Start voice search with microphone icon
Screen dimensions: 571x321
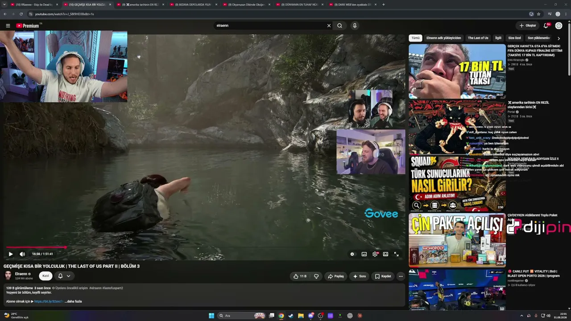coord(355,26)
